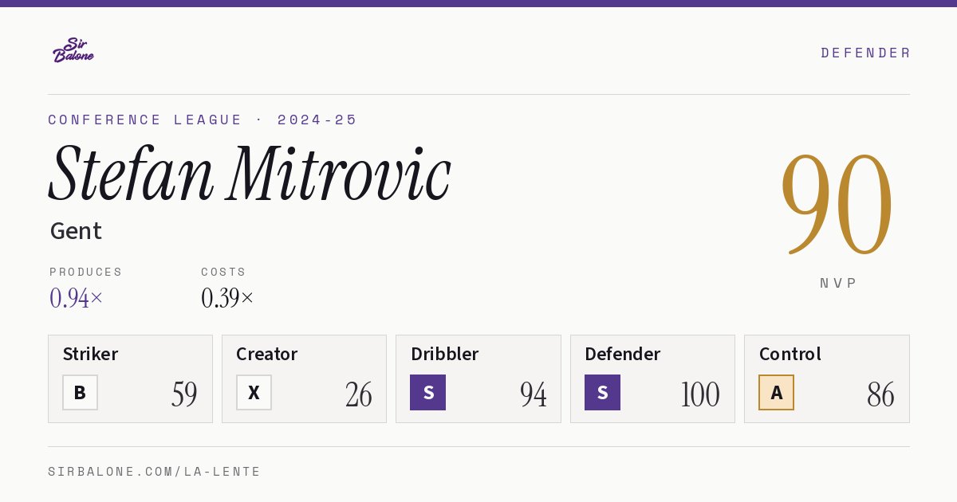Image resolution: width=957 pixels, height=502 pixels.
Task: Click the Creator card title
Action: (x=267, y=354)
